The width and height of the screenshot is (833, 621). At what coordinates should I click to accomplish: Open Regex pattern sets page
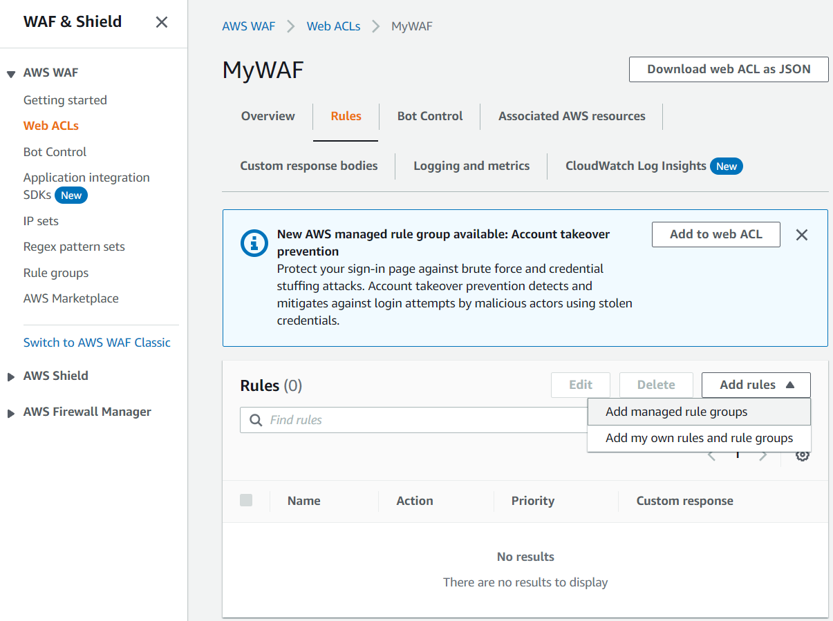pos(74,247)
